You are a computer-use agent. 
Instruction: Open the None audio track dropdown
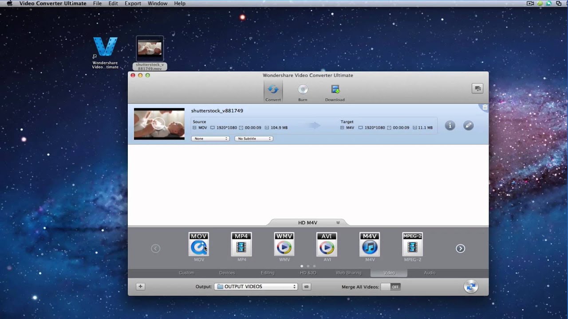tap(210, 139)
